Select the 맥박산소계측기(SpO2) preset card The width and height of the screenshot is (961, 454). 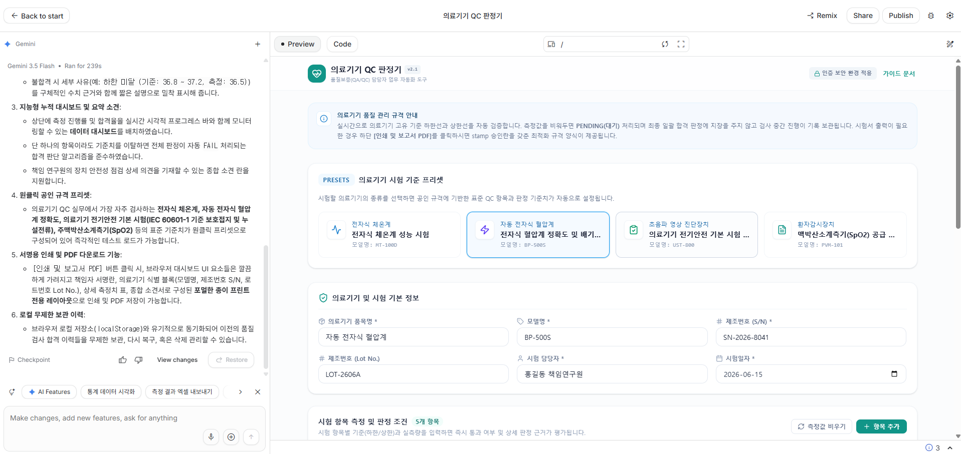835,235
